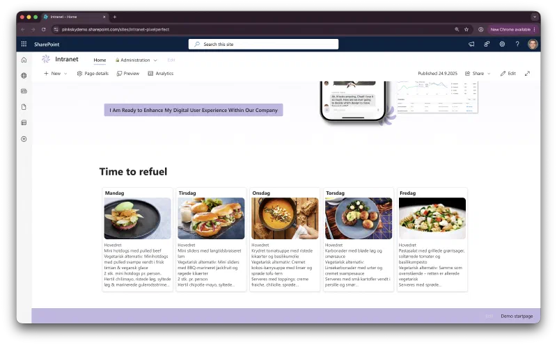Reload the browser page
Screen dimensions: 557x345
43,29
